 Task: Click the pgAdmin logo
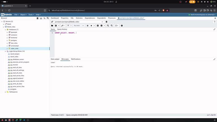[x=6, y=14]
